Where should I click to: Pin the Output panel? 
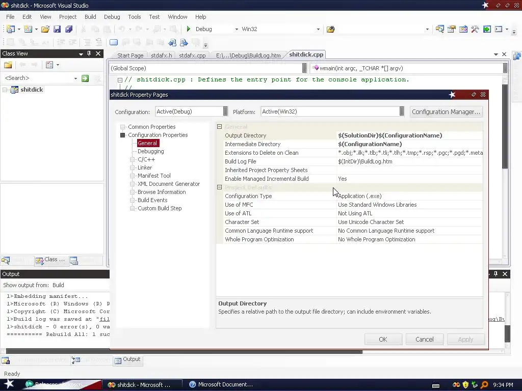(495, 273)
